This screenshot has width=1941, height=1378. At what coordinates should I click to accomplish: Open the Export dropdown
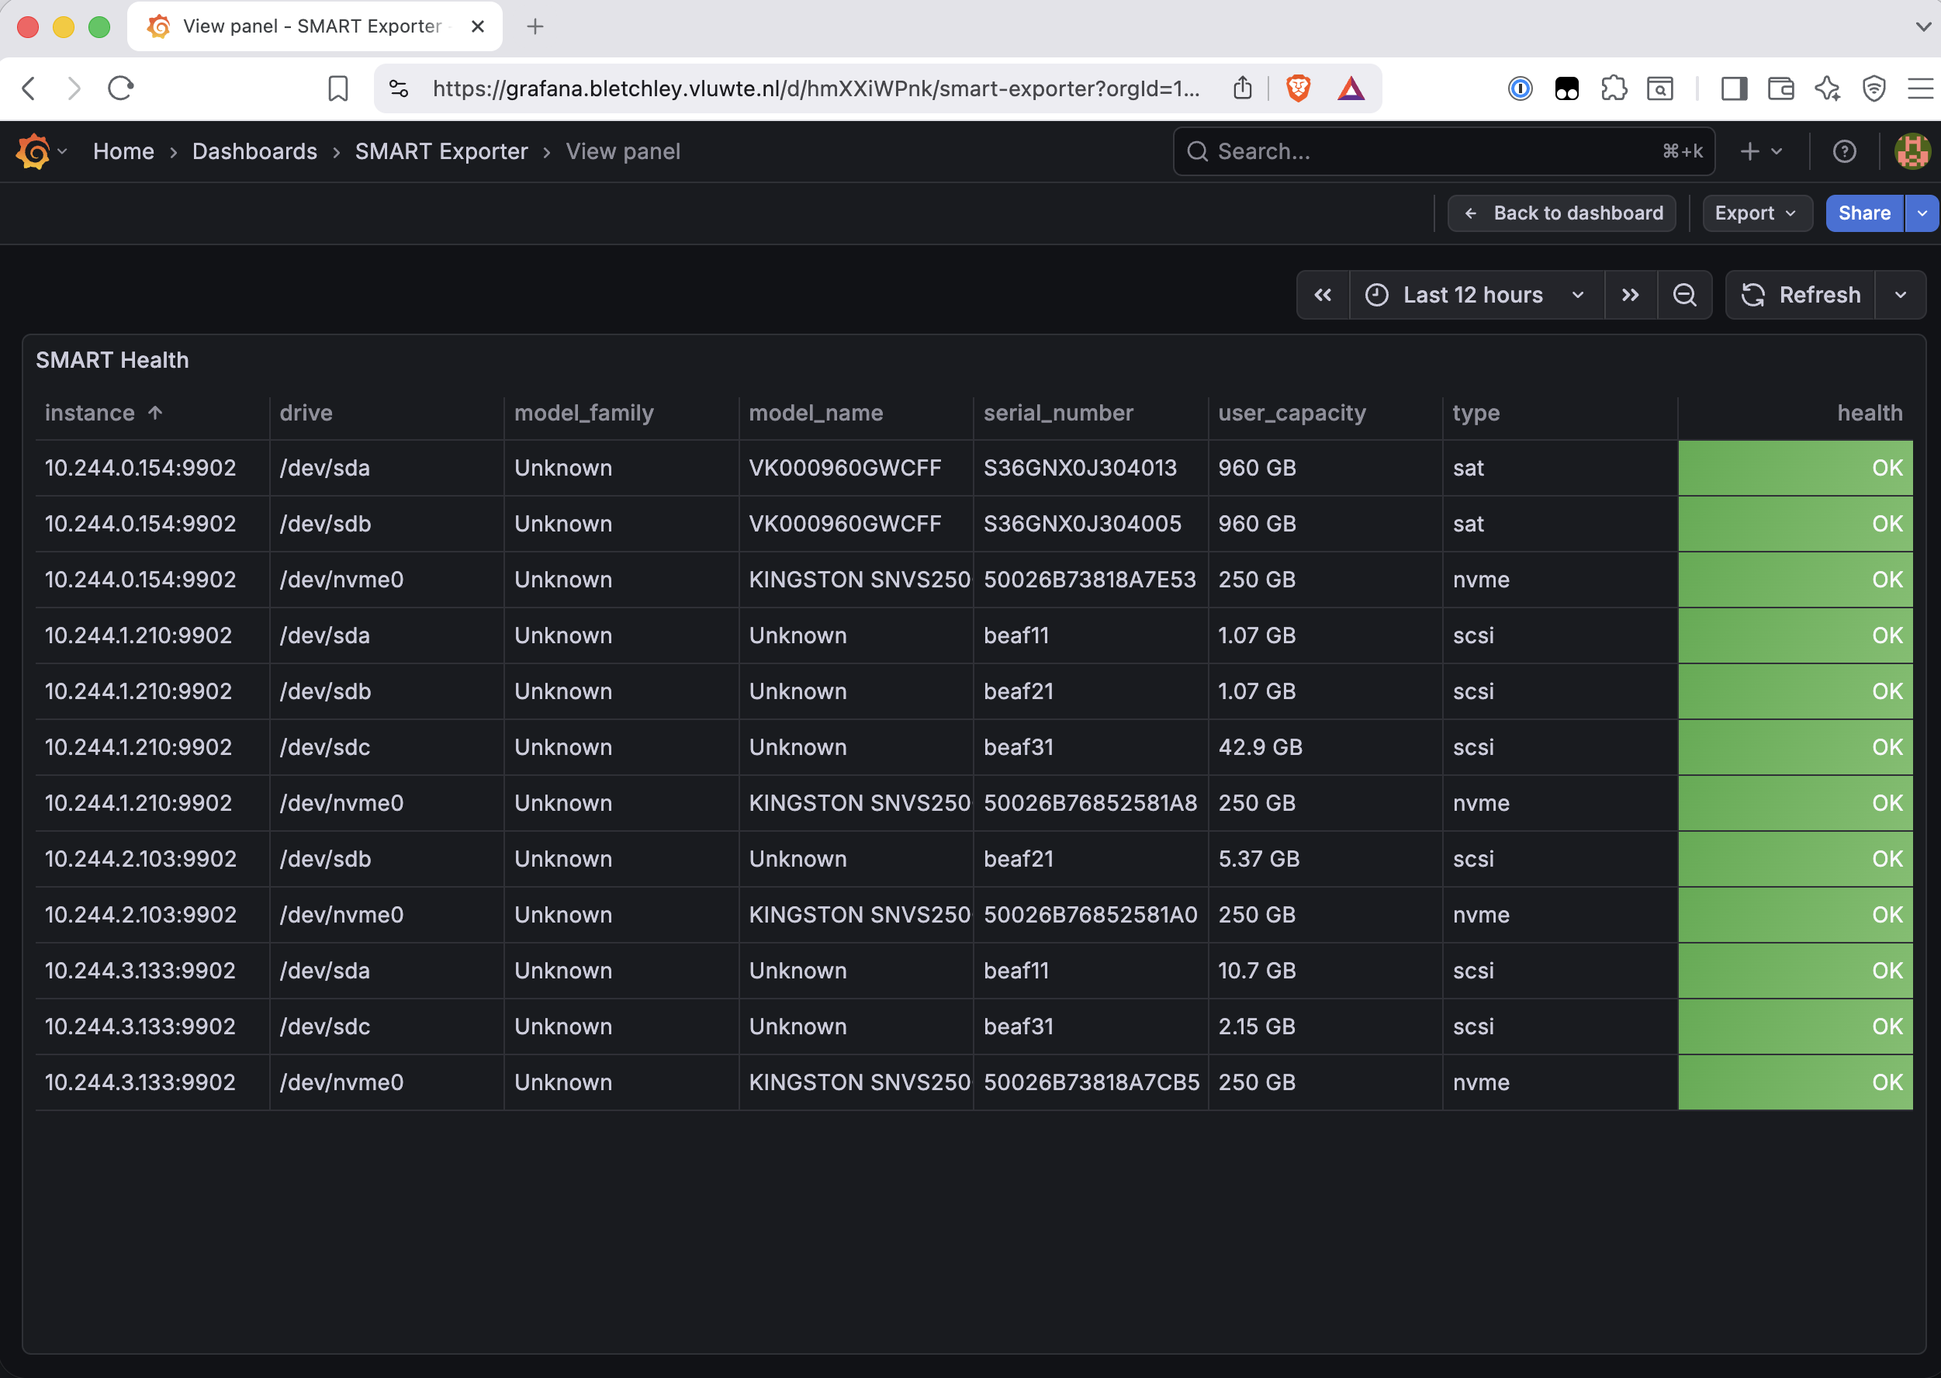click(x=1757, y=213)
